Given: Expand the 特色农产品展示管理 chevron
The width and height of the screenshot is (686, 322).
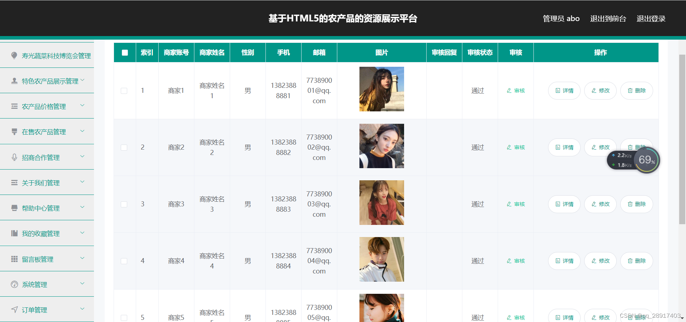Looking at the screenshot, I should point(83,80).
